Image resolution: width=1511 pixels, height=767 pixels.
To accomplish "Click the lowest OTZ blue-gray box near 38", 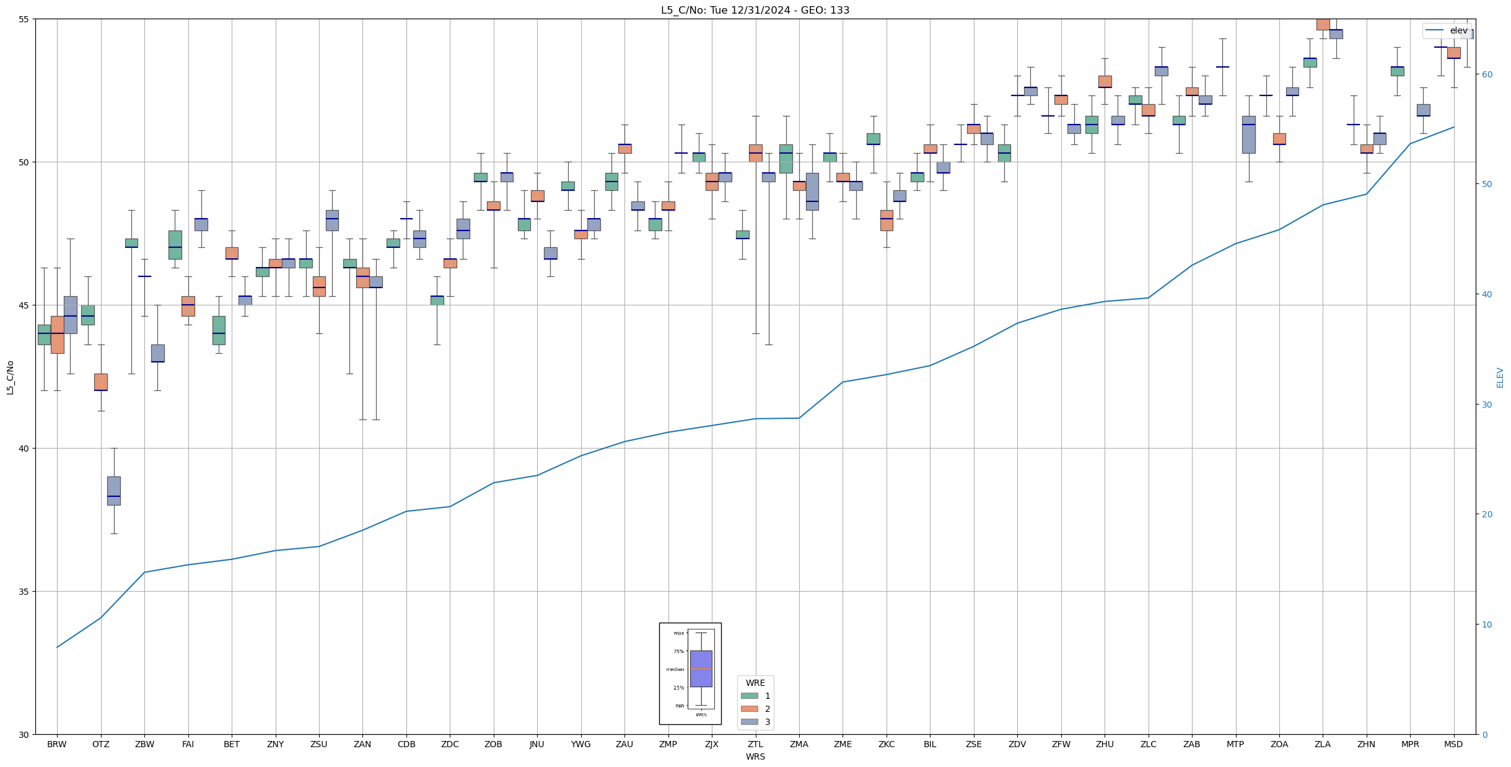I will click(114, 491).
